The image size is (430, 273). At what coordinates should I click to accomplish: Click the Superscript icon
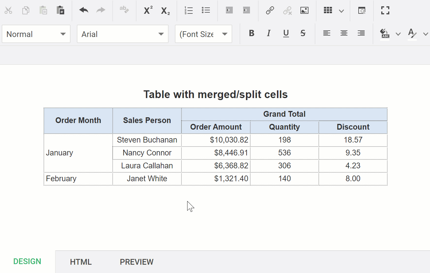point(148,11)
